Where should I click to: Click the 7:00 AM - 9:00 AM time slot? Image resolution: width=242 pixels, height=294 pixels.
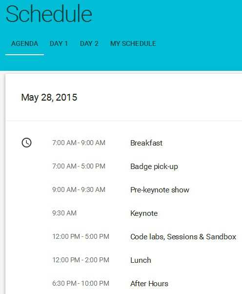79,143
